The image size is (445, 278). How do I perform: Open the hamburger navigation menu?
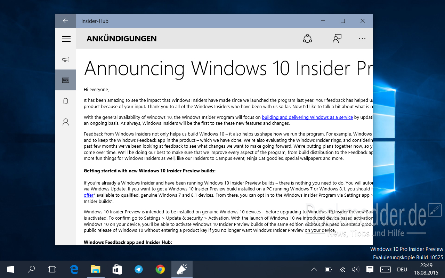click(x=66, y=39)
